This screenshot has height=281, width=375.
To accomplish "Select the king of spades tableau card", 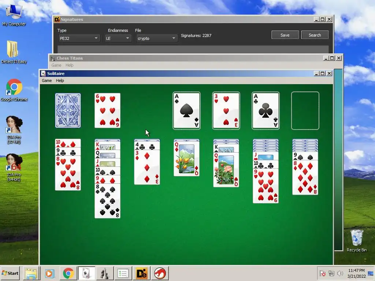I will point(226,148).
